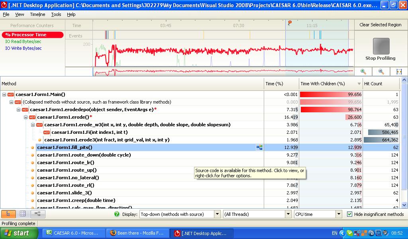
Task: Click orange dot beside route_down method
Action: [33, 155]
